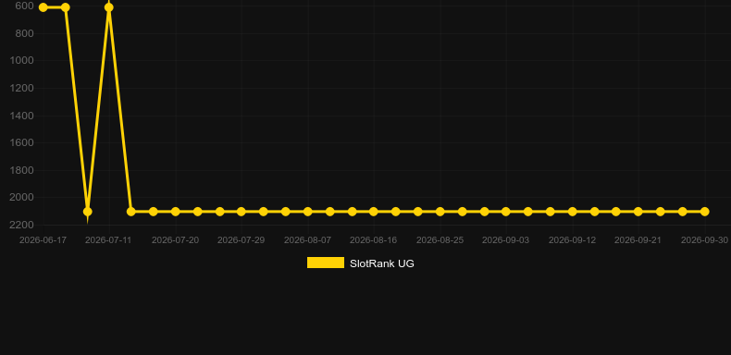This screenshot has height=355, width=731.
Task: Click the 2026-06-17 x-axis date label
Action: pyautogui.click(x=43, y=240)
